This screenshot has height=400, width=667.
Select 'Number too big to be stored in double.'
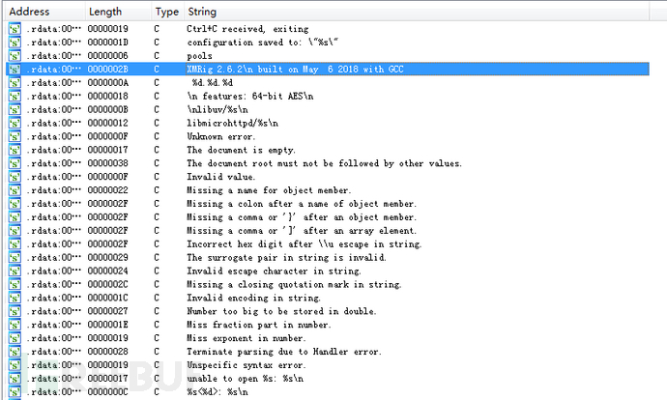[281, 311]
